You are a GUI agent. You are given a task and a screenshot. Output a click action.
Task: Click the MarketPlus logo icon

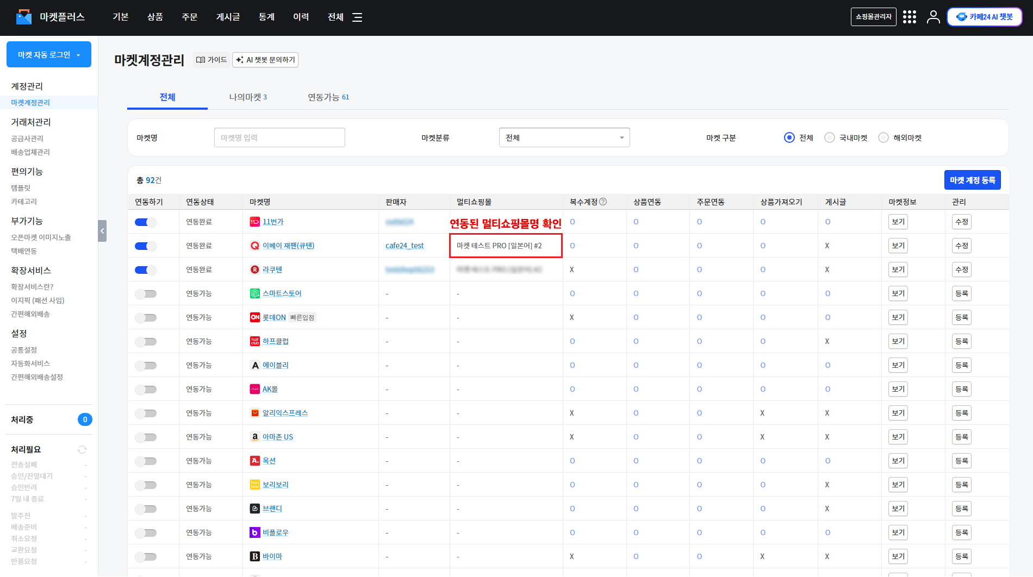tap(24, 17)
